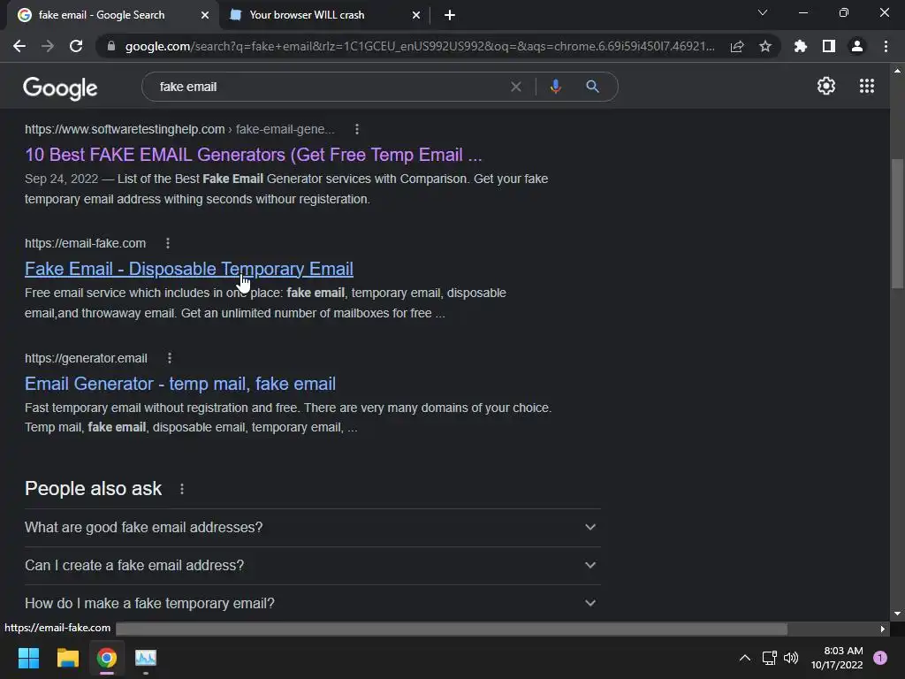Open more options for softwaretestinghelp.com result
Screen dimensions: 905x679
tap(357, 129)
